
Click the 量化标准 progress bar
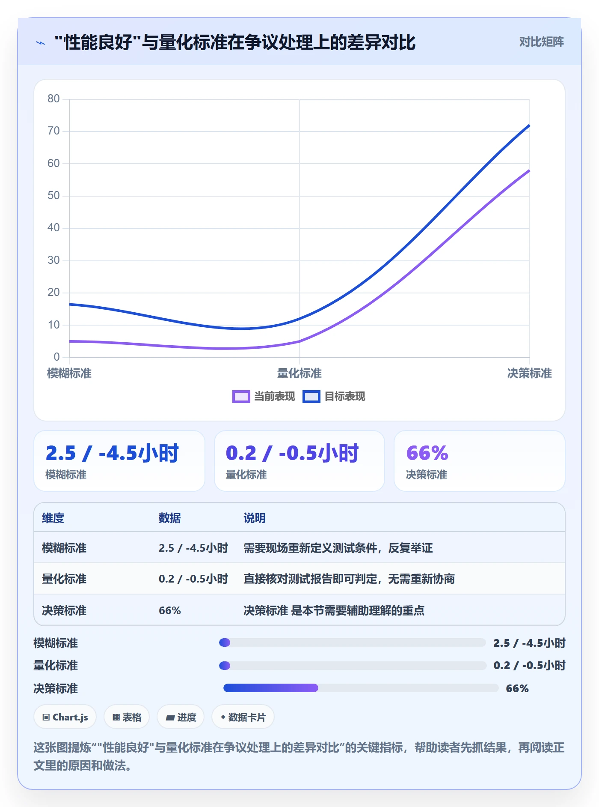353,666
